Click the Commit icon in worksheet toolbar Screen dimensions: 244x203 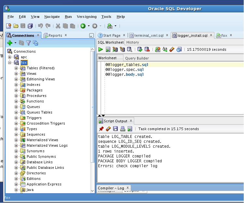coord(140,49)
